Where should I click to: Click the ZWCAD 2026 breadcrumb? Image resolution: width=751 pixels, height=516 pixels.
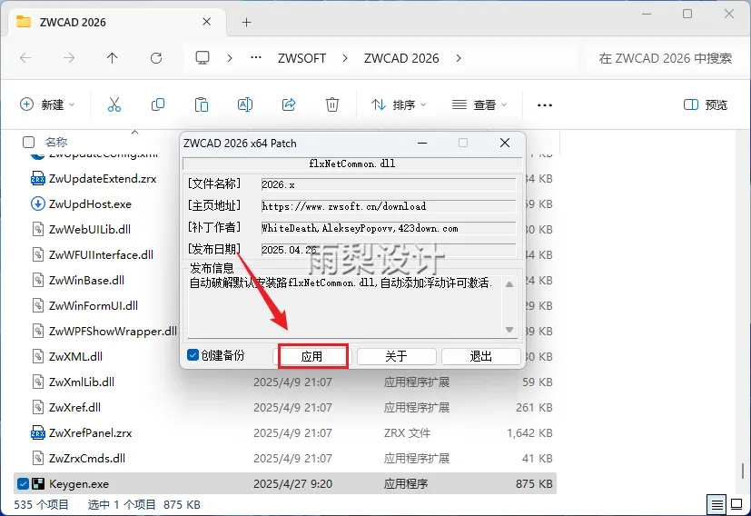click(x=401, y=58)
